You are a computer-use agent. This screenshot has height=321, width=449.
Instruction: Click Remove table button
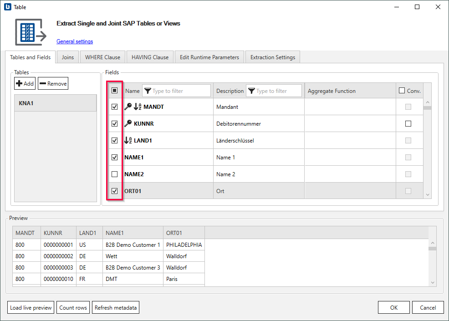53,83
